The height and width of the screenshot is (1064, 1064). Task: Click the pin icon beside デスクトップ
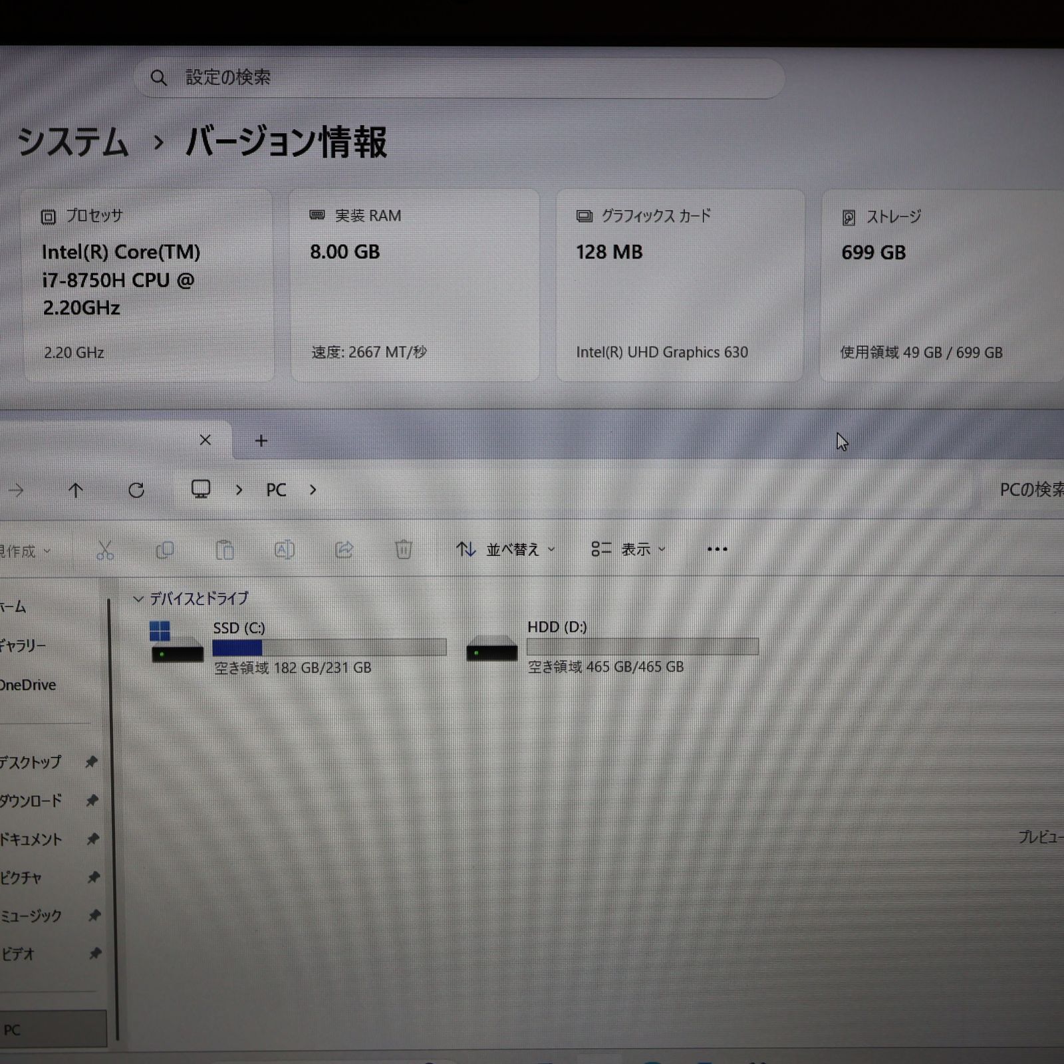(x=92, y=762)
